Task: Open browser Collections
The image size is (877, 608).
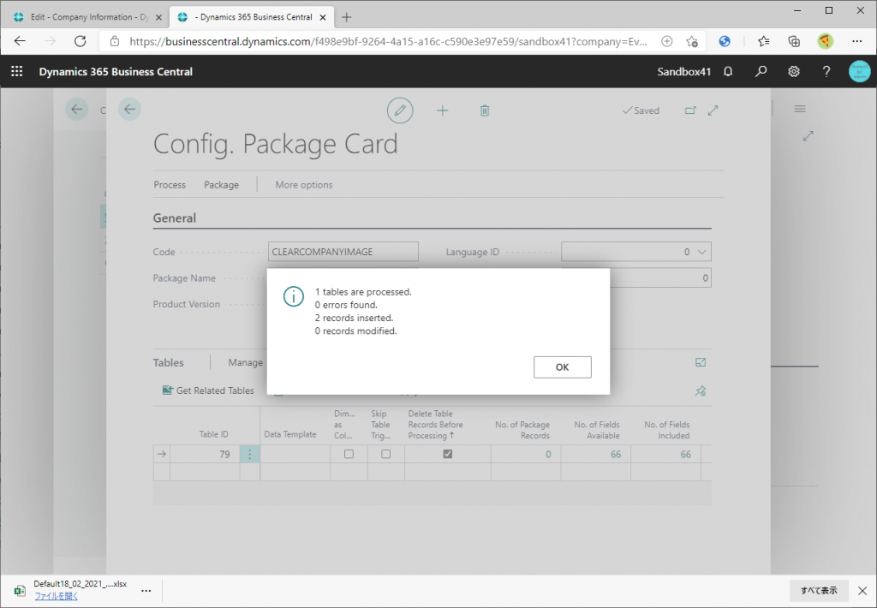Action: [x=794, y=41]
